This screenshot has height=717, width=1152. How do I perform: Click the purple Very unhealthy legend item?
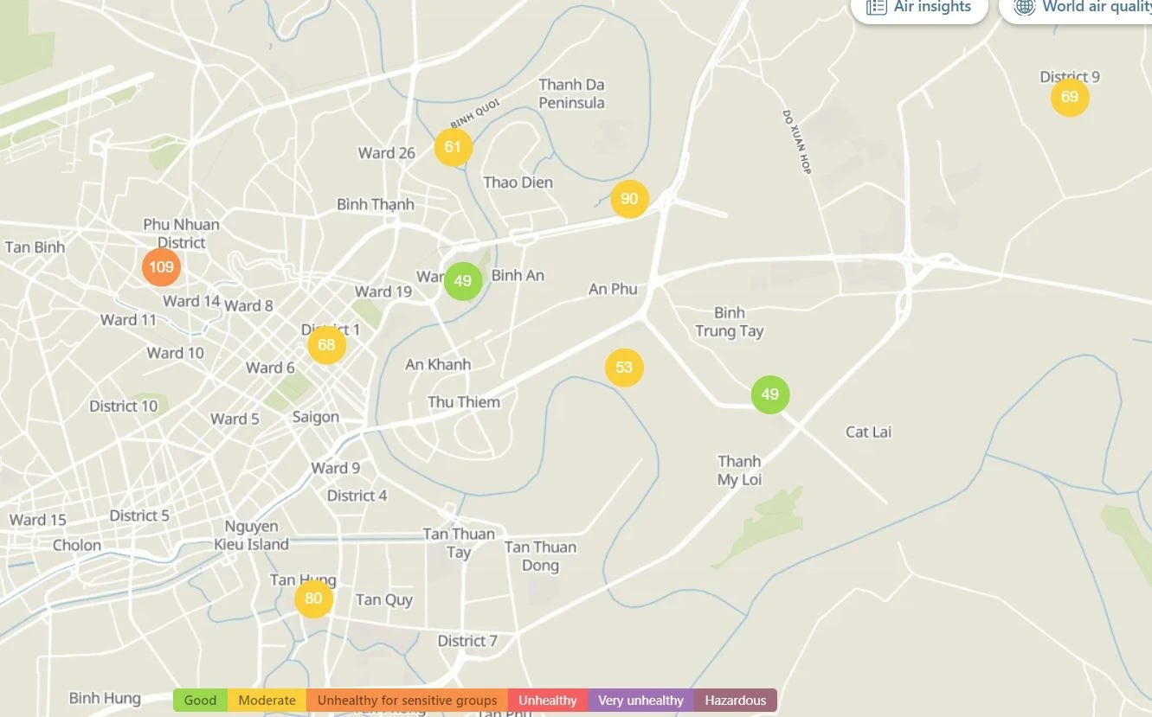click(640, 701)
